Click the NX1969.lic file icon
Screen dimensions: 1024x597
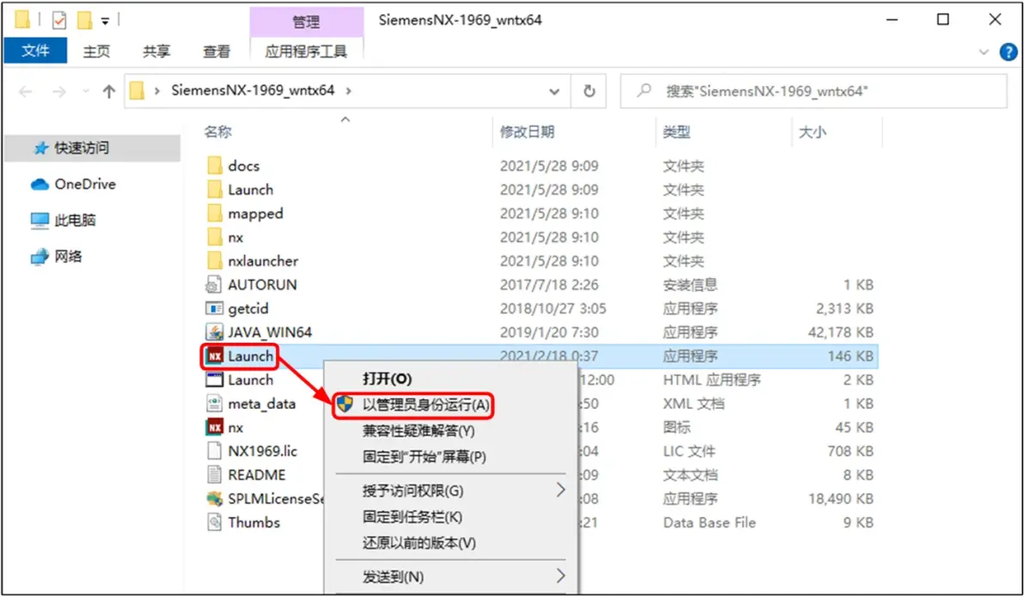(x=214, y=451)
